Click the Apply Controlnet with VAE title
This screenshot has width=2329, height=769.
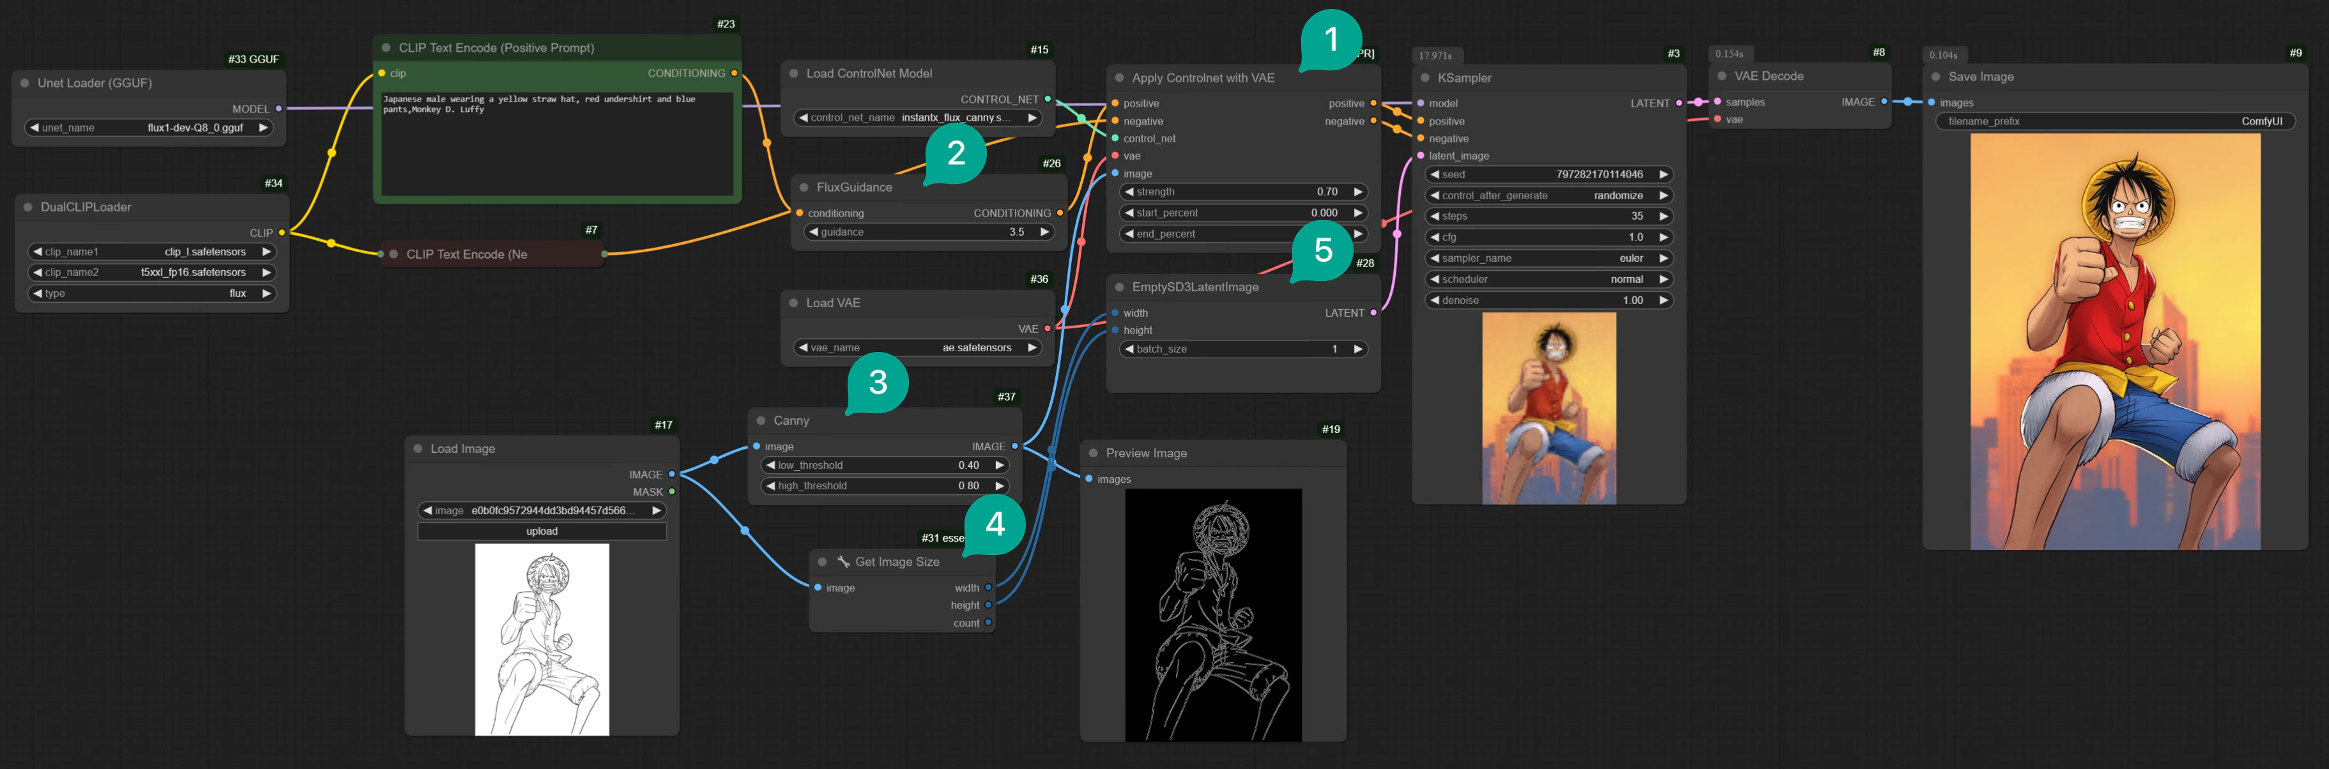click(1202, 78)
